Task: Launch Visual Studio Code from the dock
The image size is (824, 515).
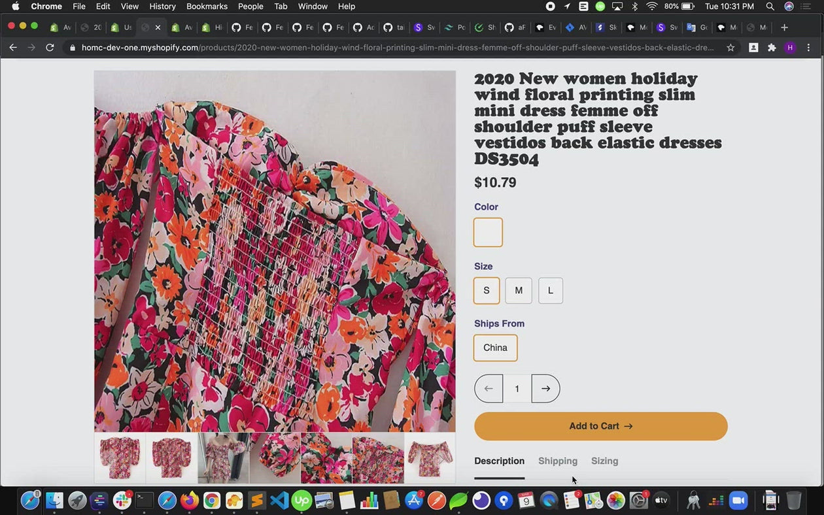Action: (279, 501)
